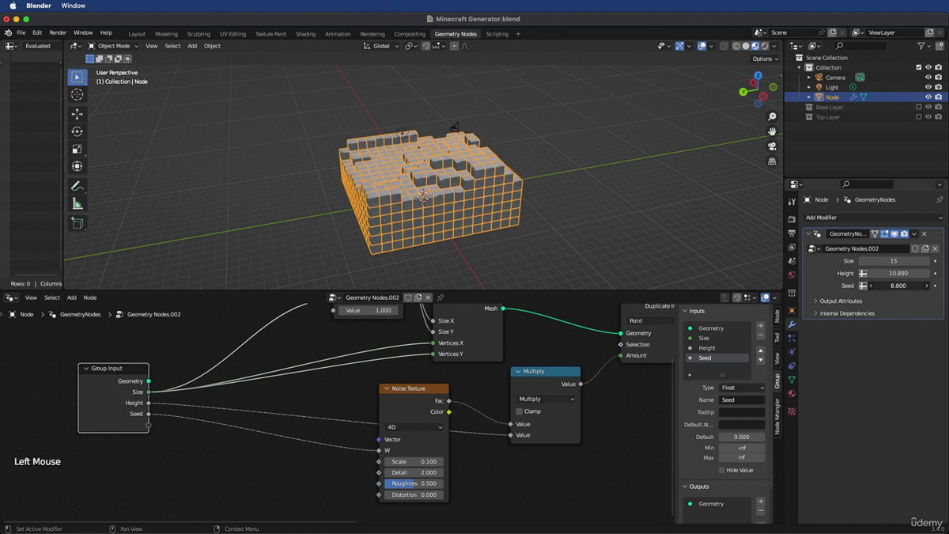Viewport: 949px width, 534px height.
Task: Choose the Move tool
Action: (77, 115)
